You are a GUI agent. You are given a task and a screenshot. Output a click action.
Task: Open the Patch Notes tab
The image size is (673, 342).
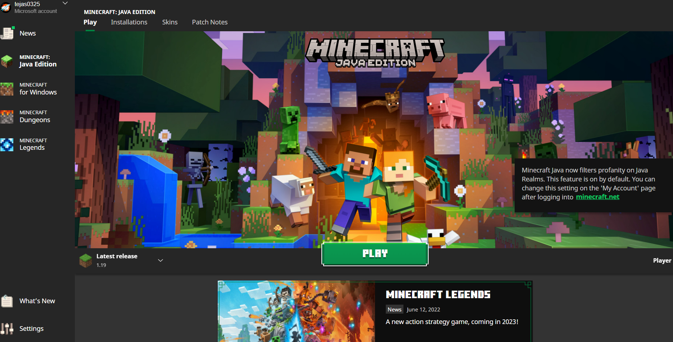point(210,22)
